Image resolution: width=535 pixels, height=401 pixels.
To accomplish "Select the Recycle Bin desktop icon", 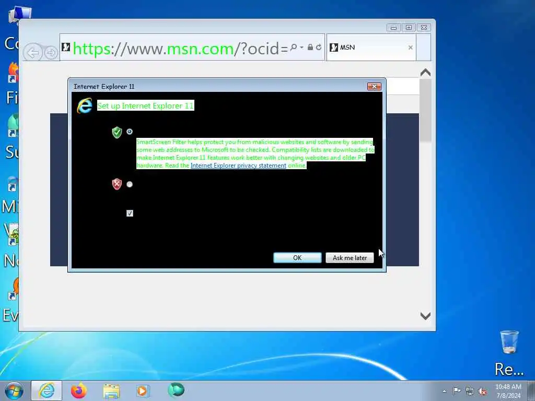I will [x=509, y=353].
